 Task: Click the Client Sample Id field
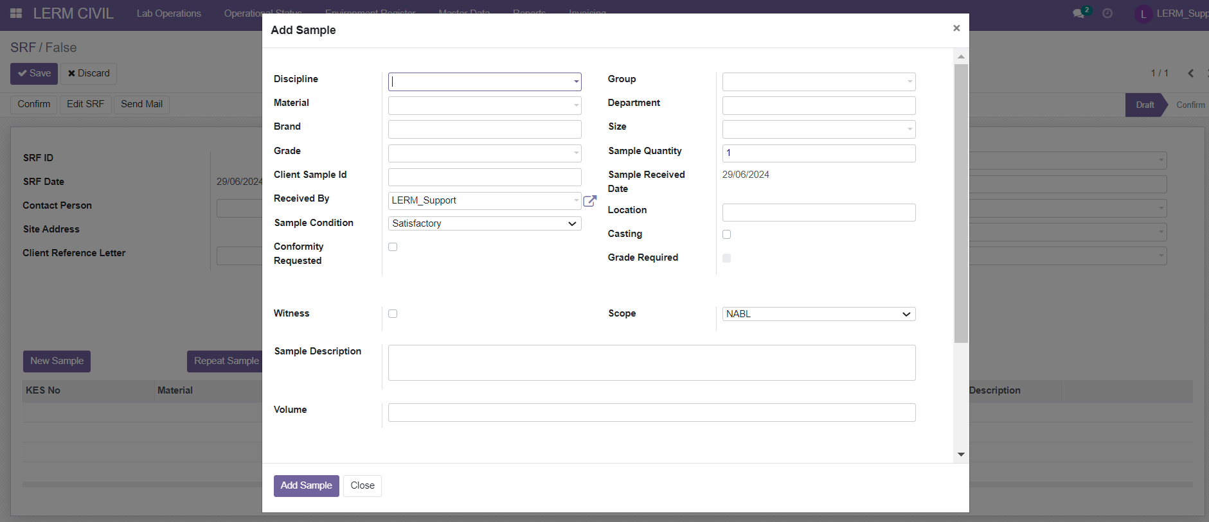485,177
